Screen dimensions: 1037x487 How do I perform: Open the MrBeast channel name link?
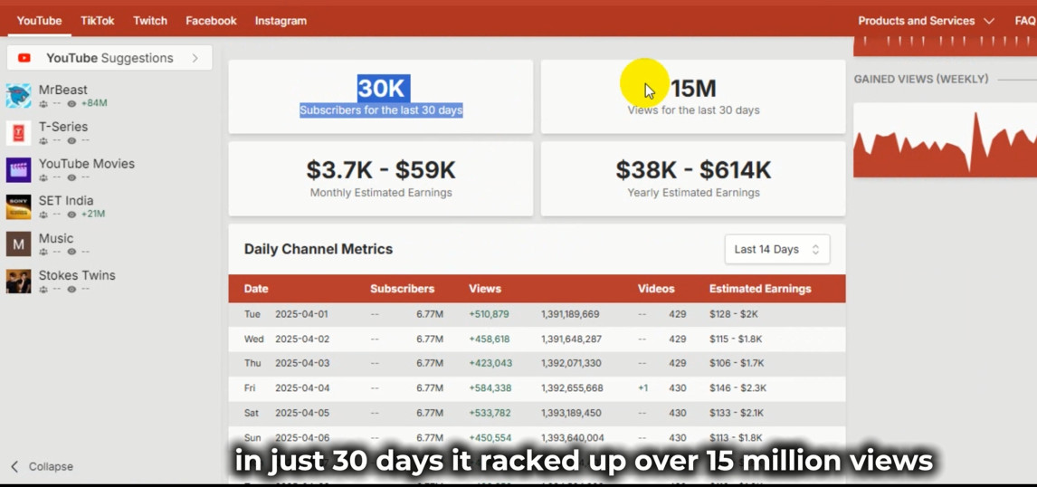point(62,90)
